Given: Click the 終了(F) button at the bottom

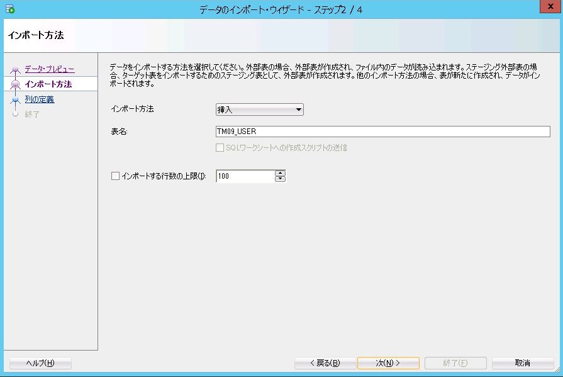Looking at the screenshot, I should coord(455,363).
